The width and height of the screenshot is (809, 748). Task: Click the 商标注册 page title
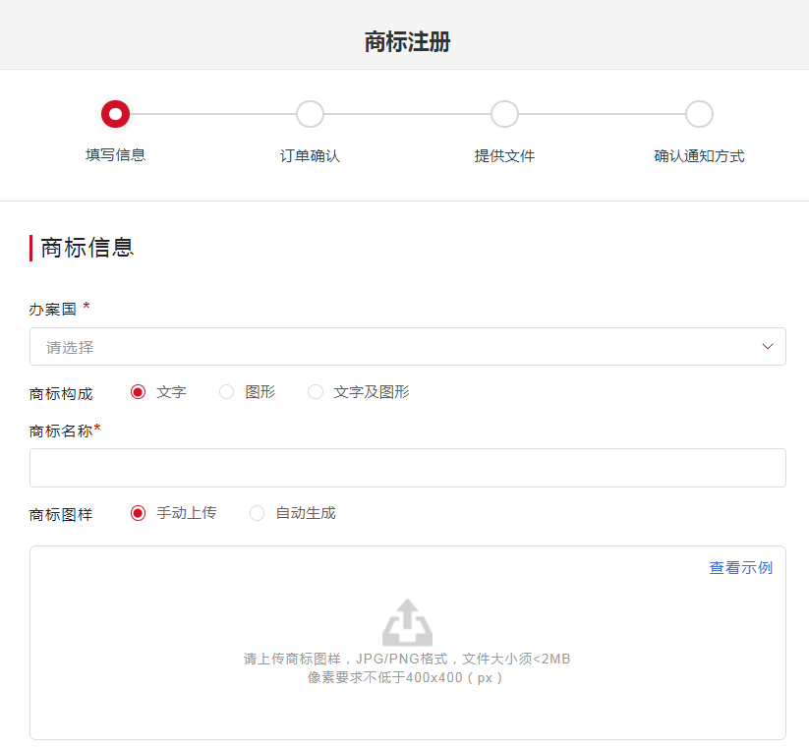[407, 41]
